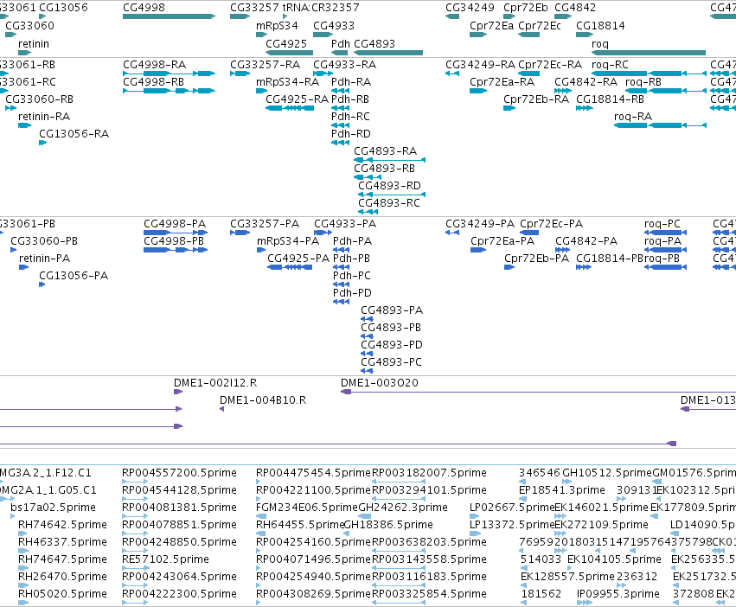Viewport: 736px width, 607px height.
Task: Click the CG4925-RA transcript label
Action: [297, 99]
